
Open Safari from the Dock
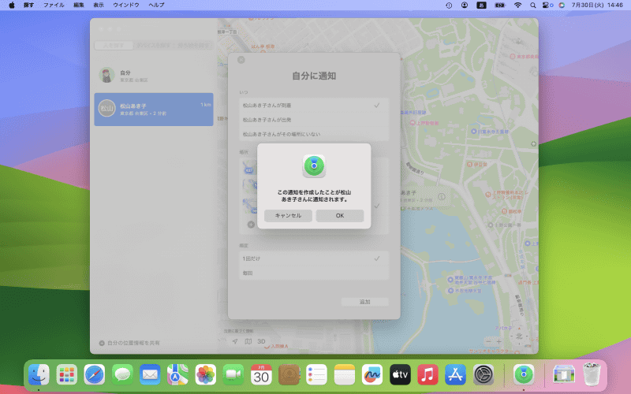(x=95, y=375)
